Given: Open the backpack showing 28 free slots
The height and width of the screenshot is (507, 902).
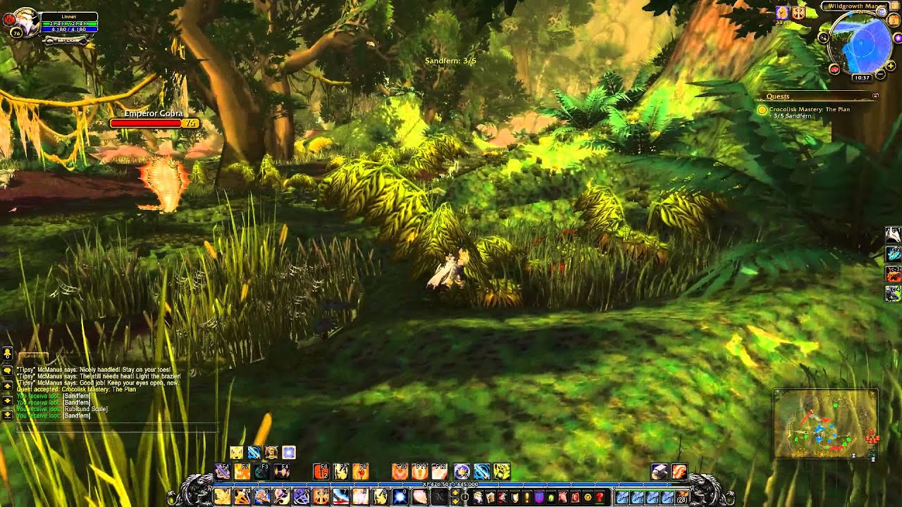Looking at the screenshot, I should [682, 498].
